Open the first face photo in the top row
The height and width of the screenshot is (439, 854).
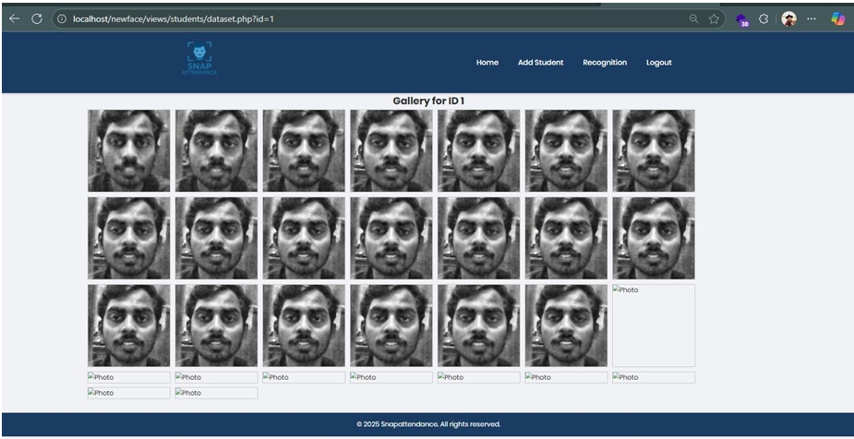128,150
